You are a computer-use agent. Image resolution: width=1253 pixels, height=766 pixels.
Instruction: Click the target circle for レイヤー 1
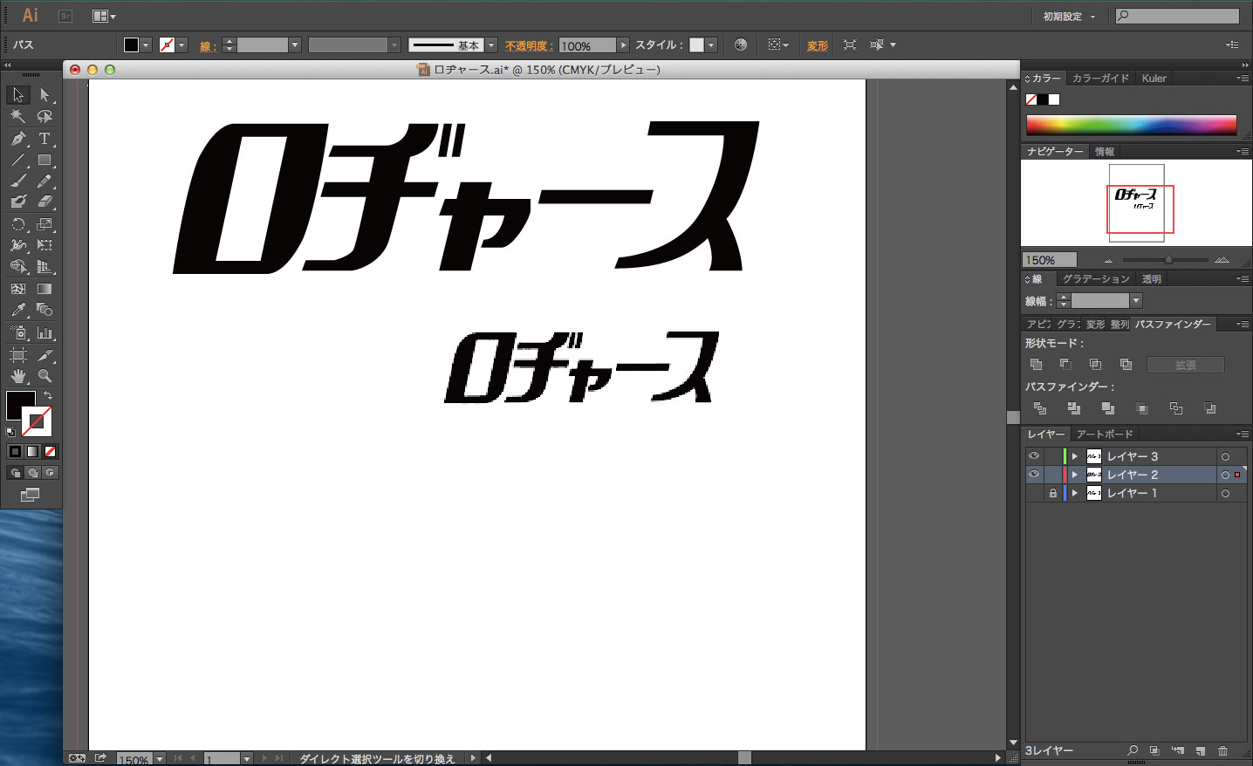[x=1225, y=493]
